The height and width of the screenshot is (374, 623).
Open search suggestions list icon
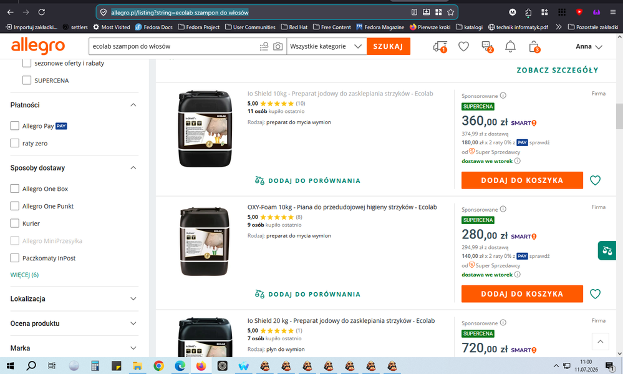click(x=264, y=47)
